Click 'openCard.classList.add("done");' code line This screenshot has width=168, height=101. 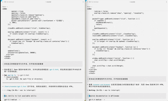pos(25,17)
